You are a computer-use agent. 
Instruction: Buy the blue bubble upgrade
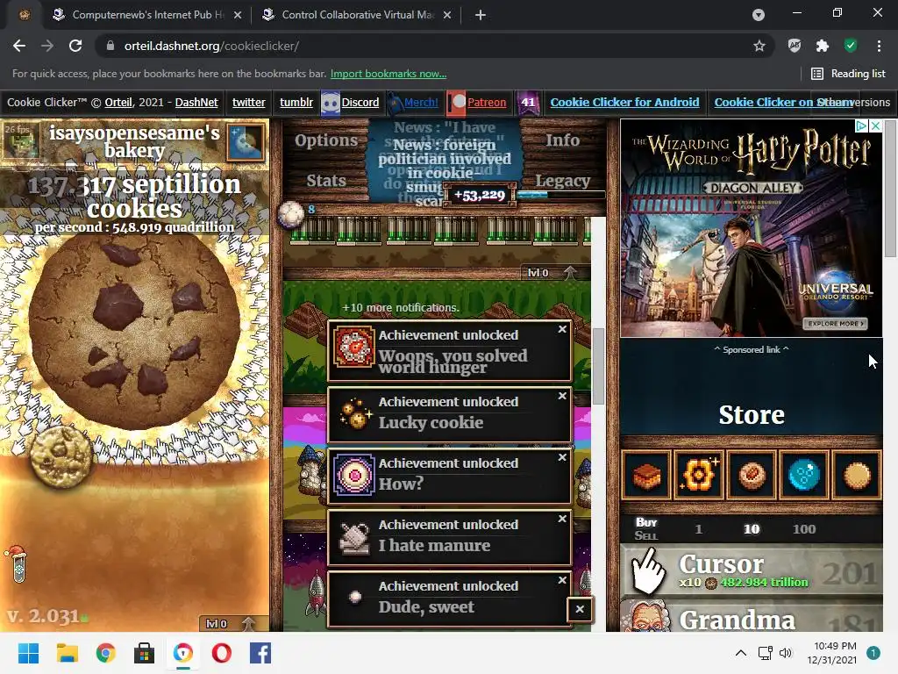(x=804, y=475)
